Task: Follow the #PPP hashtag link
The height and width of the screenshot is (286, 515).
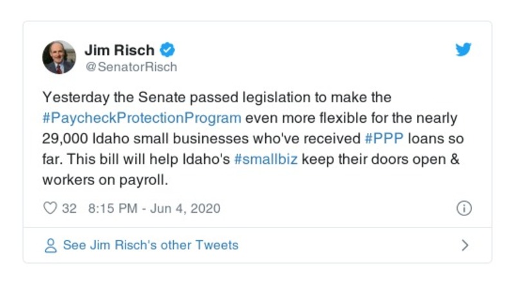Action: point(385,139)
